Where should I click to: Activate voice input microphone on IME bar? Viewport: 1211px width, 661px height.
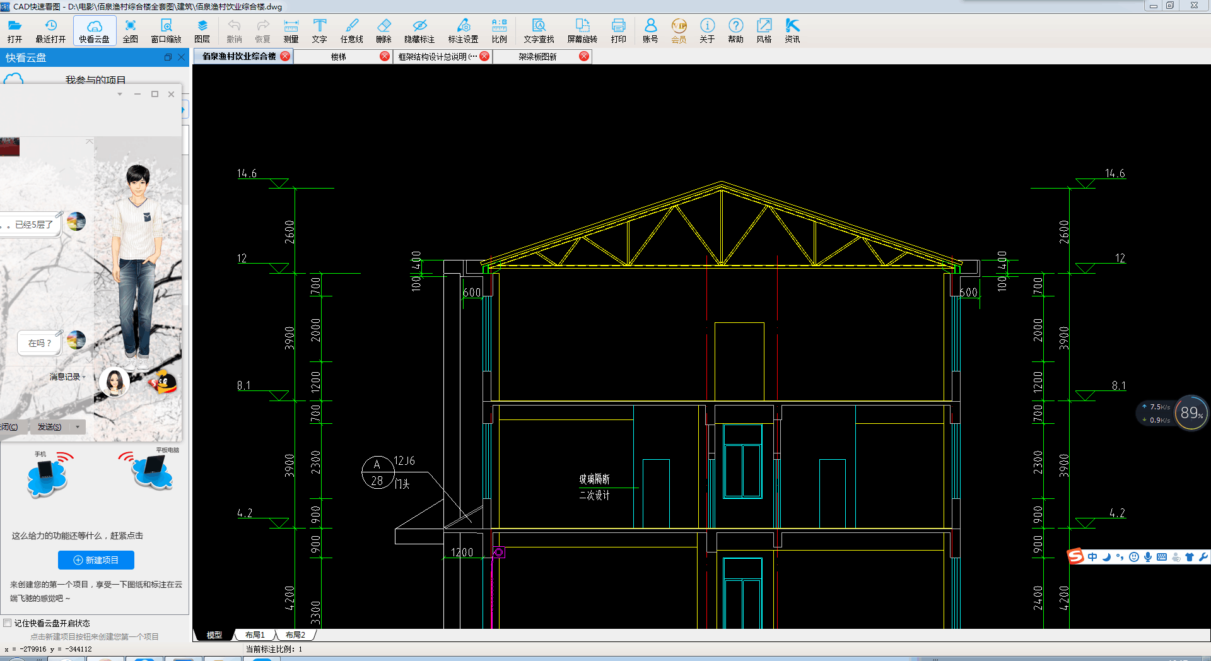[x=1148, y=557]
